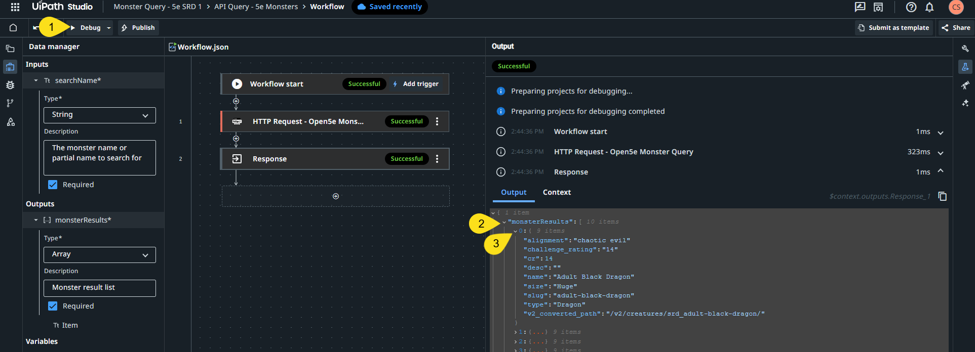The width and height of the screenshot is (975, 352).
Task: Click the Workflow breadcrumb
Action: point(327,7)
